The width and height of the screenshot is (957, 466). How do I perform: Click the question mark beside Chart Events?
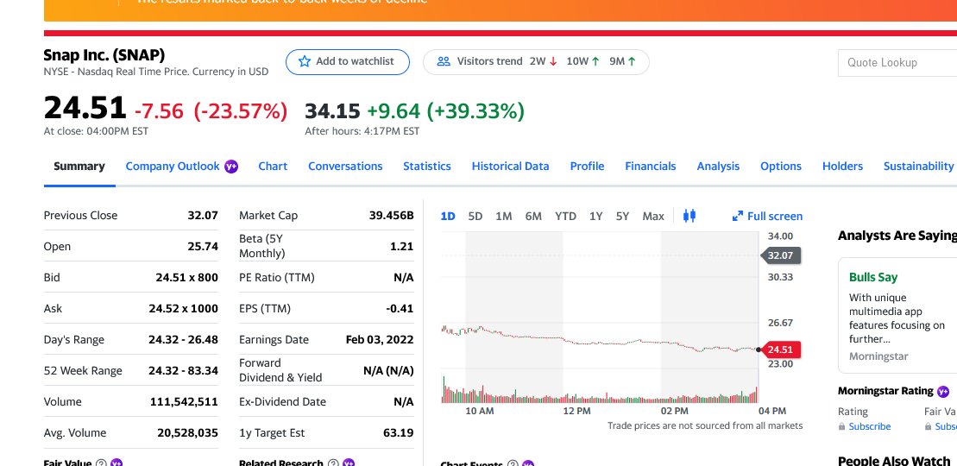click(x=513, y=464)
